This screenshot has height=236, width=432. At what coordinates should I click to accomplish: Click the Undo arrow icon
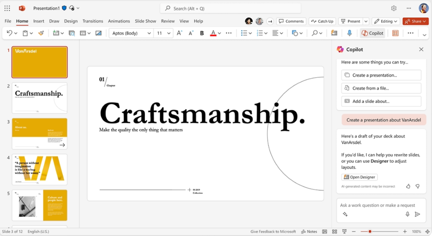click(9, 33)
